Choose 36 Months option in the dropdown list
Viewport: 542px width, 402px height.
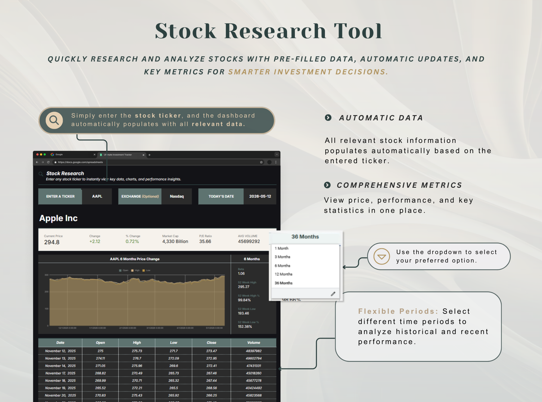click(x=284, y=283)
